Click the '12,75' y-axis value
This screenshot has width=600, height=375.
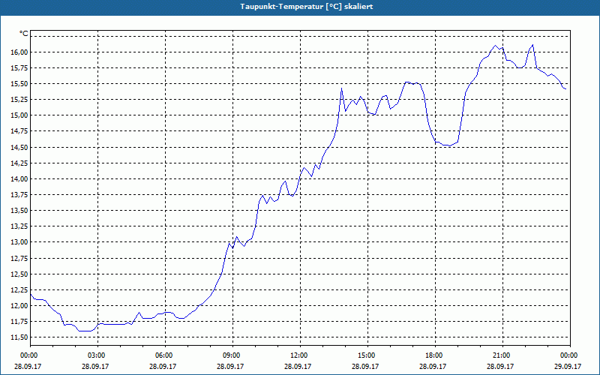coord(20,258)
